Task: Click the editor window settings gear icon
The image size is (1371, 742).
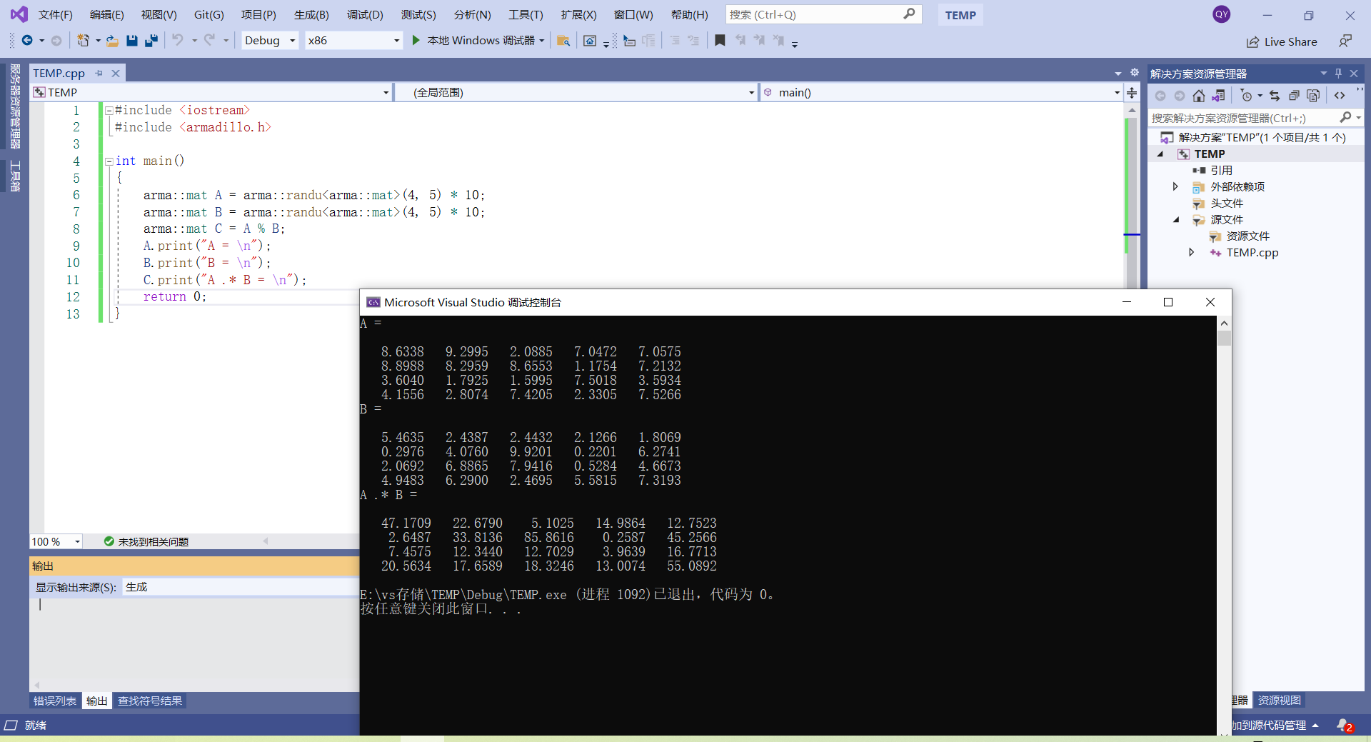Action: [1135, 72]
